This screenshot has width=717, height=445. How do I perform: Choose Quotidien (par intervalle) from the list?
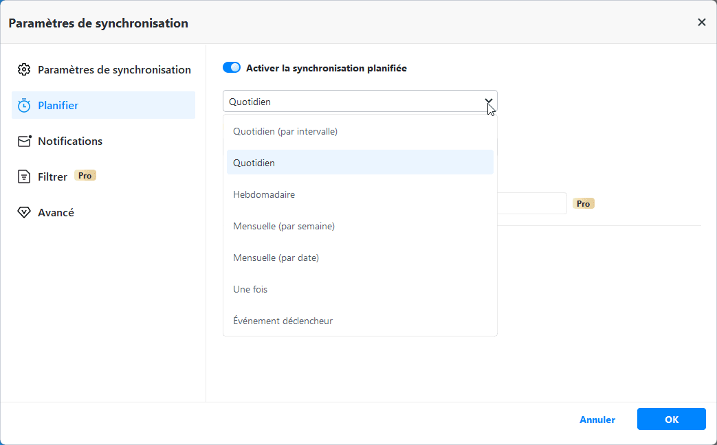pos(285,131)
